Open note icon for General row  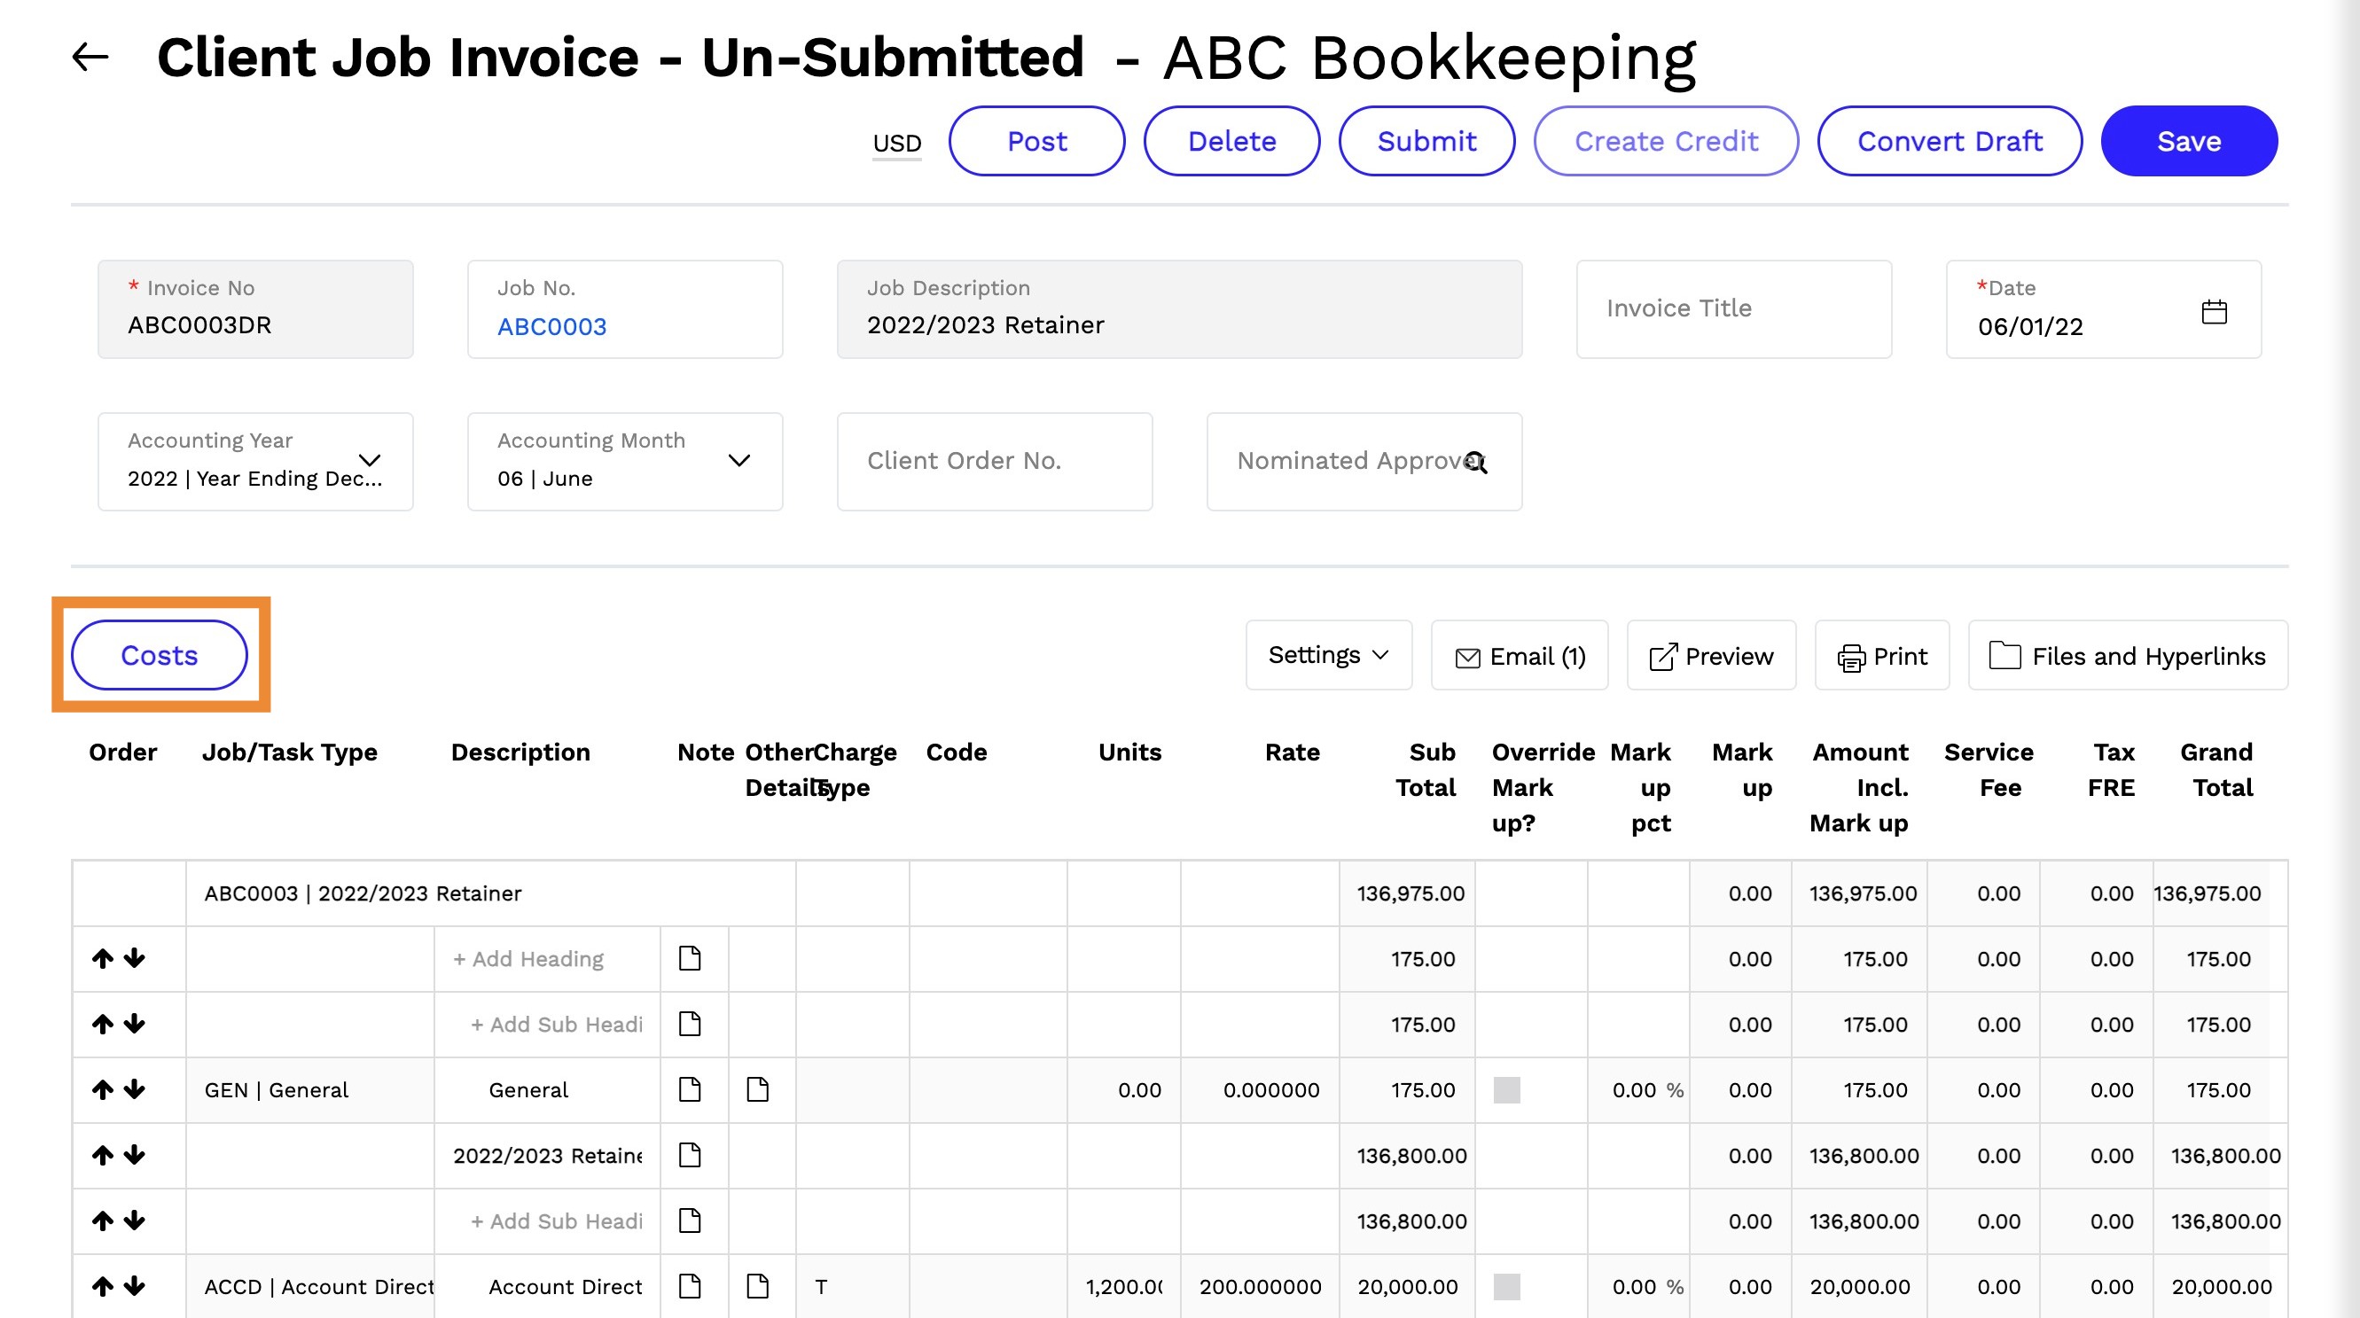point(689,1089)
